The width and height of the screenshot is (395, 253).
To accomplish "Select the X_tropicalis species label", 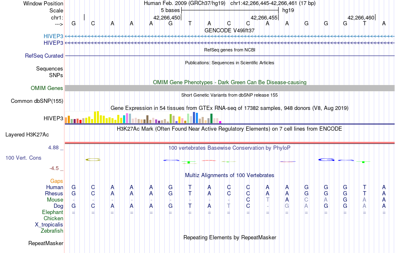I will click(x=49, y=225).
